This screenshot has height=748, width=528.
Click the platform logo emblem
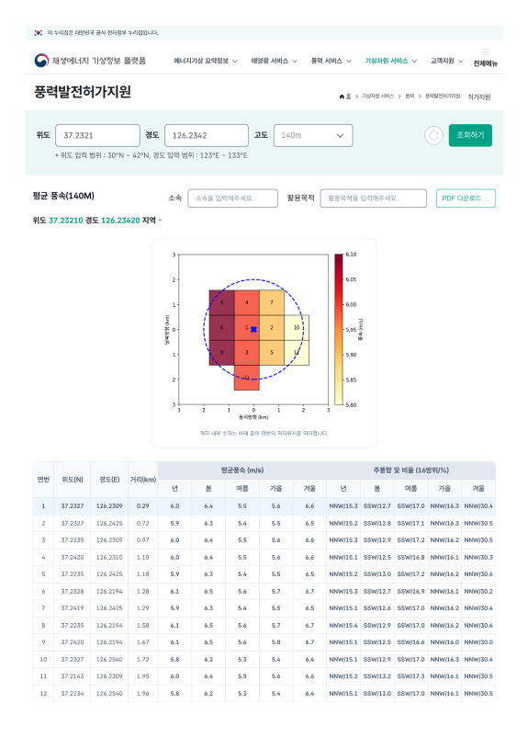click(41, 61)
